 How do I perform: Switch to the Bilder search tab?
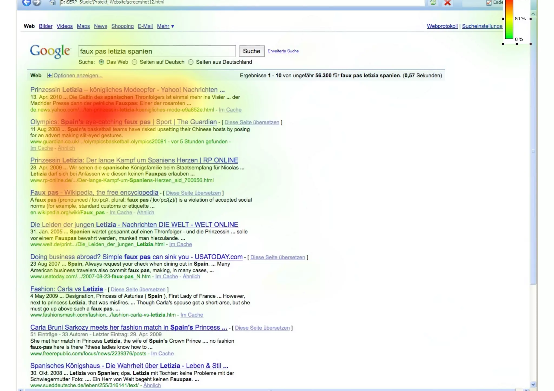[x=45, y=26]
